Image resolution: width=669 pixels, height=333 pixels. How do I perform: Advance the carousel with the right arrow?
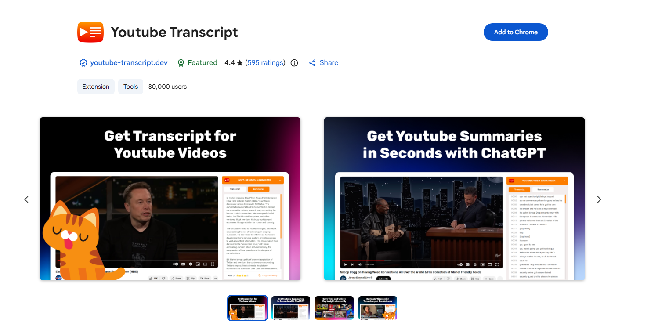599,199
